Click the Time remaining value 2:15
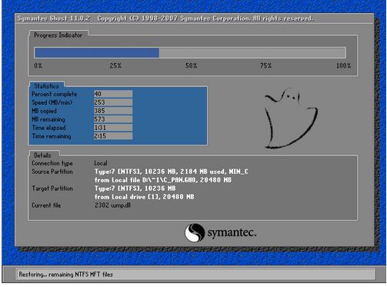 click(113, 136)
